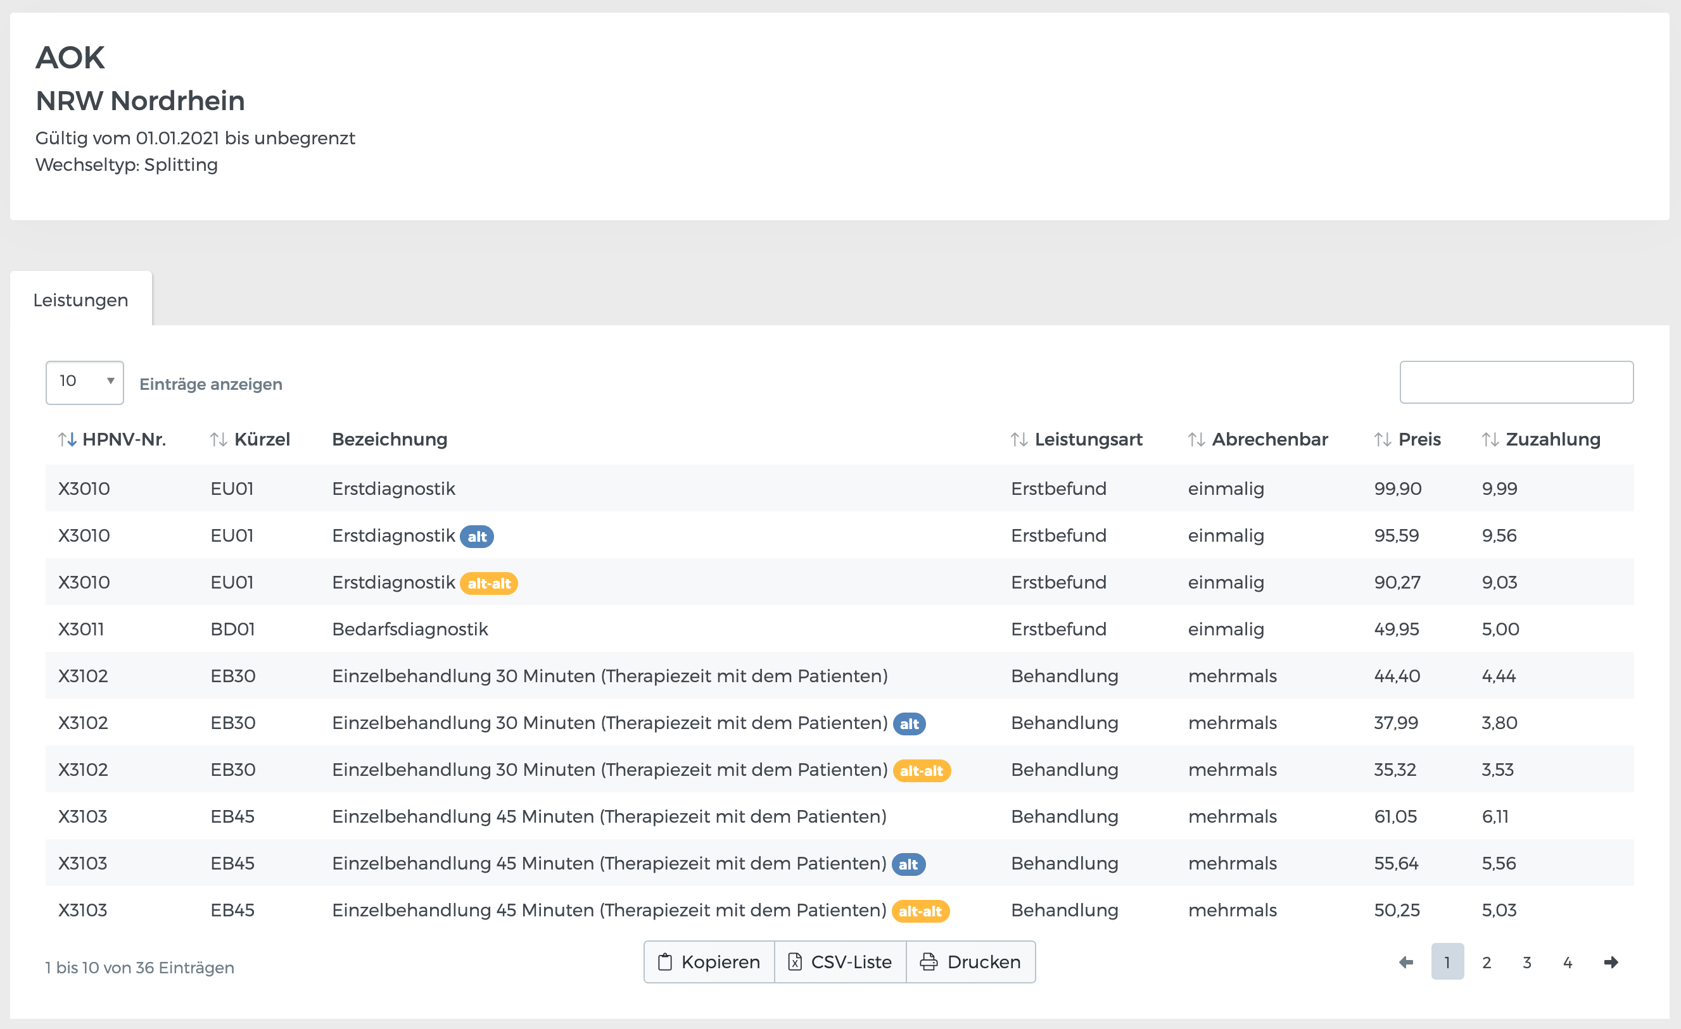Sort the Preis column via arrows

[x=1382, y=440]
